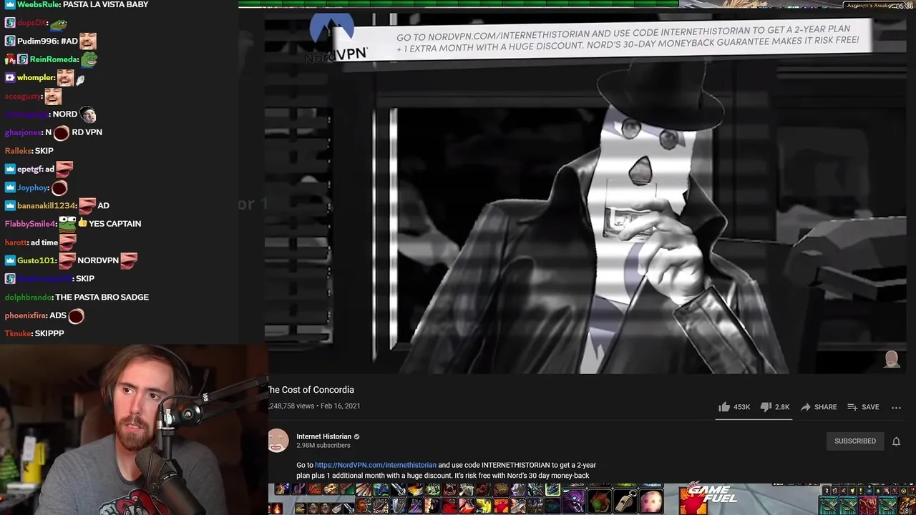Open notification bell settings for the channel
Screen dimensions: 916x515
click(x=896, y=441)
